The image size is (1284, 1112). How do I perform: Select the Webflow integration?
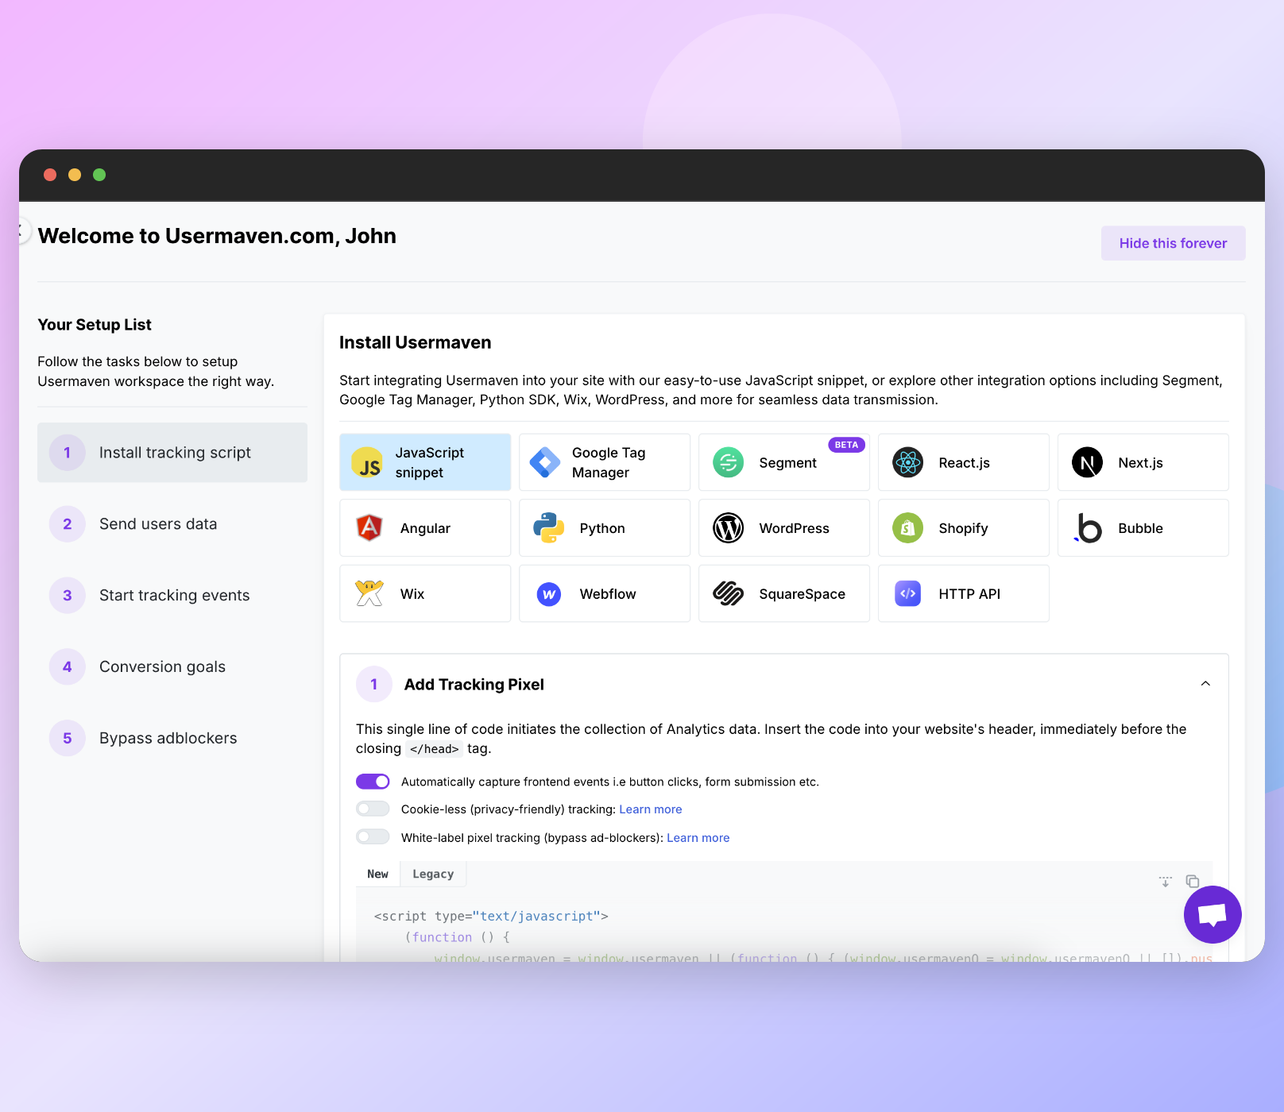(605, 593)
